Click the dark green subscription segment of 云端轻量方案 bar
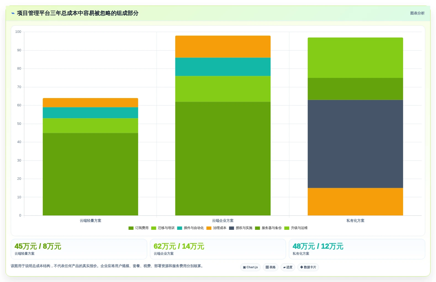 (x=90, y=174)
